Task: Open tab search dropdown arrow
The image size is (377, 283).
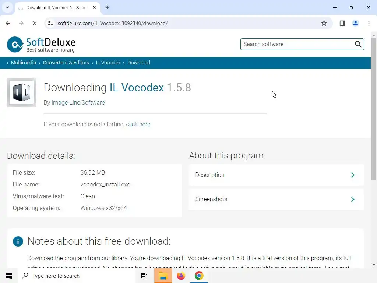Action: [x=7, y=7]
